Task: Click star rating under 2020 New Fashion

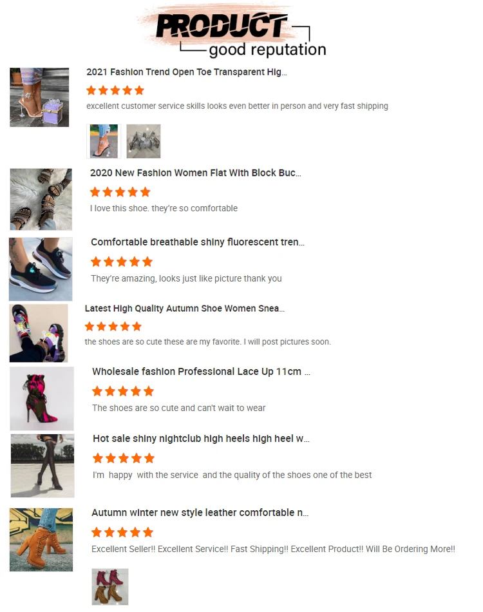Action: point(120,192)
